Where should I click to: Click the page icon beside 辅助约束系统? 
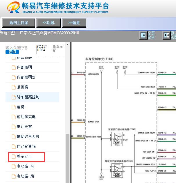pyautogui.click(x=14, y=136)
